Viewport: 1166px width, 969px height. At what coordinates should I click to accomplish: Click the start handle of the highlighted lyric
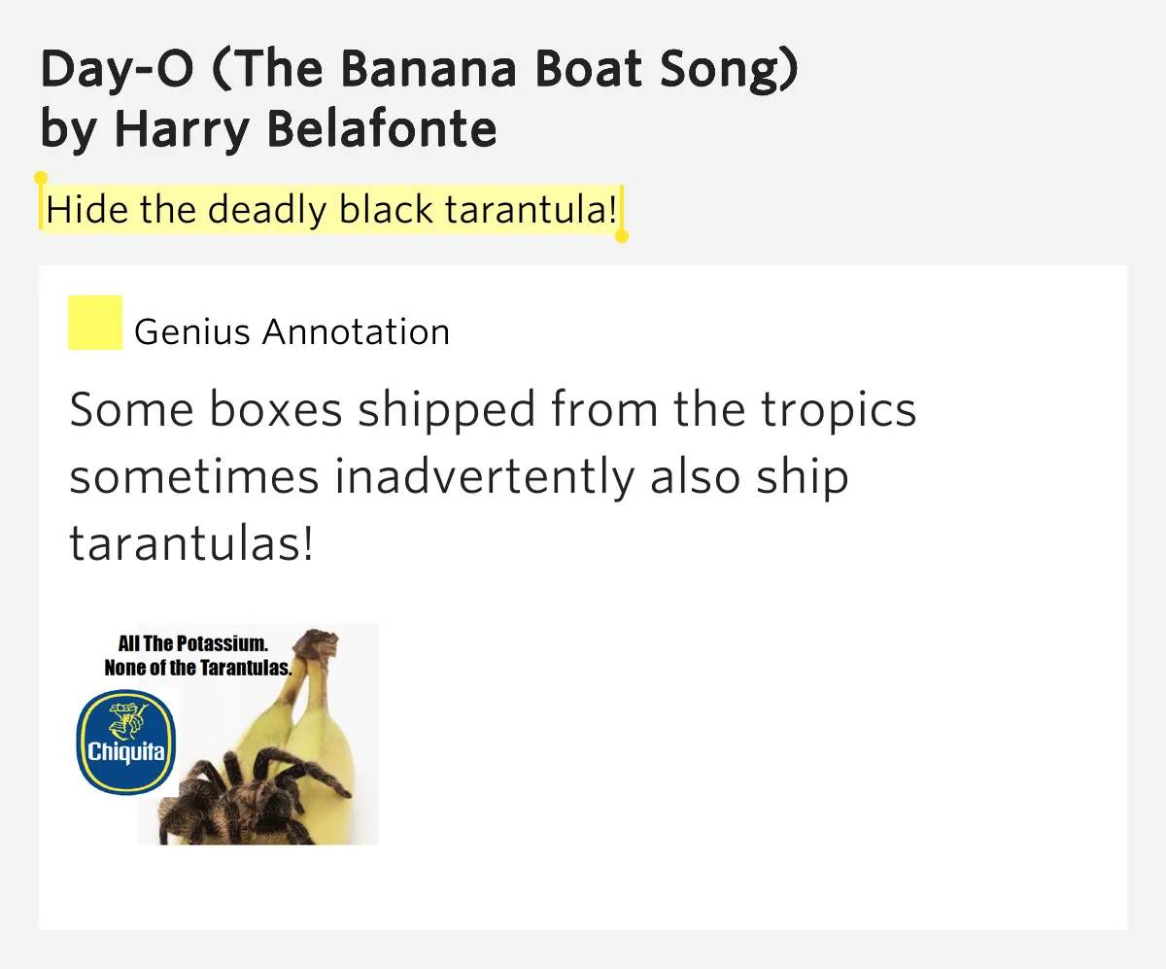[41, 180]
